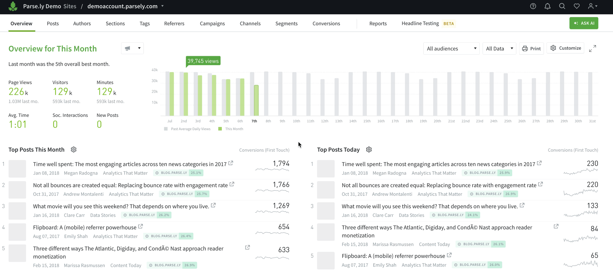613x272 pixels.
Task: Open Top Posts Today settings gear
Action: tap(369, 149)
